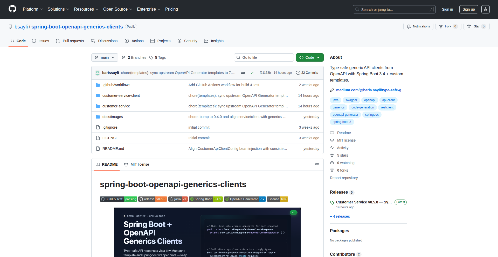This screenshot has height=257, width=498.
Task: Click the .github/workflows folder icon
Action: [x=98, y=85]
